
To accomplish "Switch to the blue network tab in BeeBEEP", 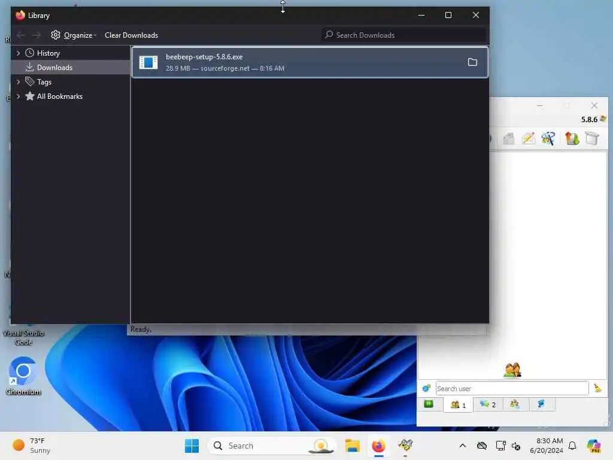I will [542, 404].
